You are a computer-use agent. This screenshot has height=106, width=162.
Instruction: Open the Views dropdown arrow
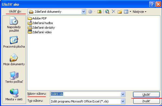(x=130, y=12)
